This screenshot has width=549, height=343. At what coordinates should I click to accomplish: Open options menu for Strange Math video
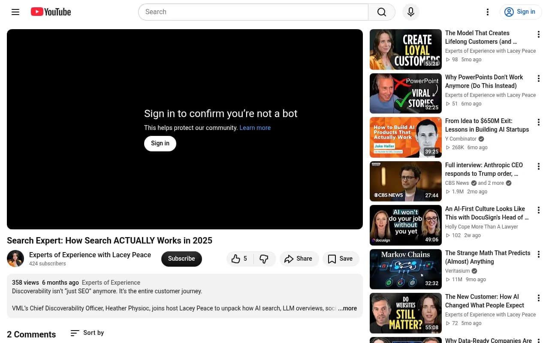[x=538, y=254]
